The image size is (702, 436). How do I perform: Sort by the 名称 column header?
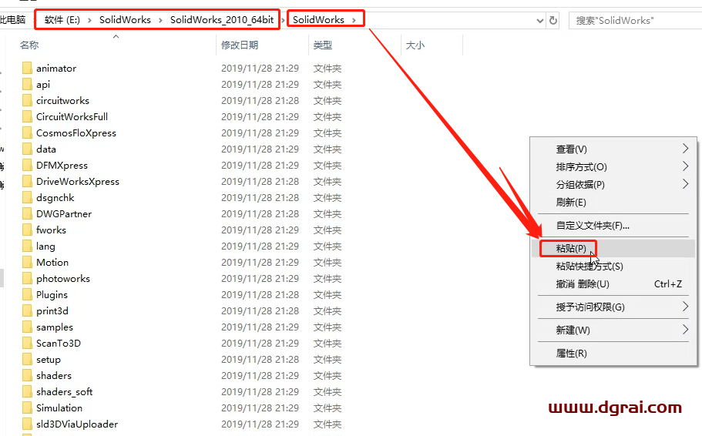pyautogui.click(x=29, y=45)
